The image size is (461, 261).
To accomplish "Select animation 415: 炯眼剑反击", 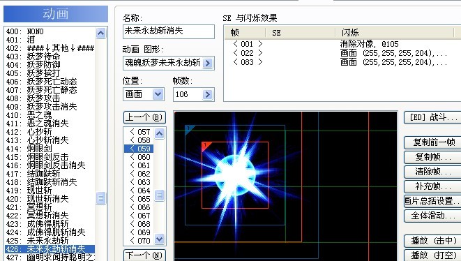I will 50,157.
